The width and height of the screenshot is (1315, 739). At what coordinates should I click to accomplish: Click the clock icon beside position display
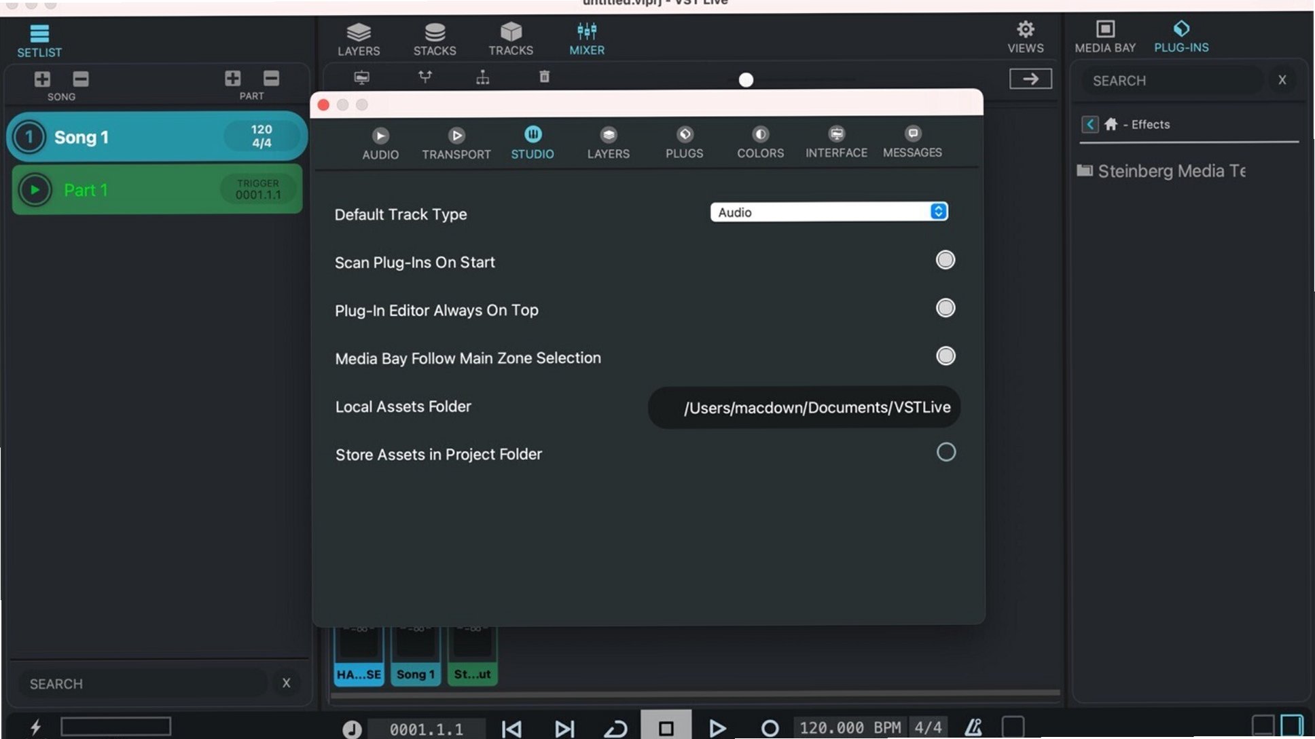(x=352, y=729)
